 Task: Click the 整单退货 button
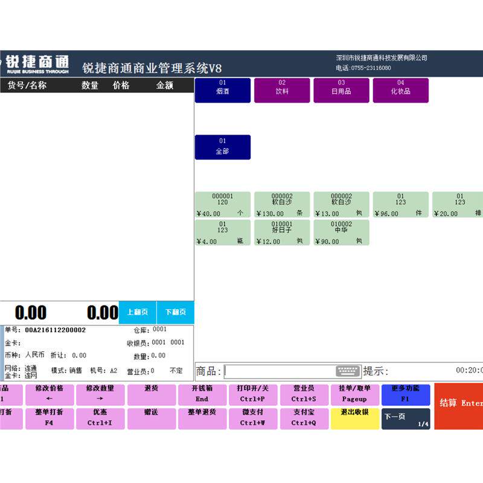(202, 418)
